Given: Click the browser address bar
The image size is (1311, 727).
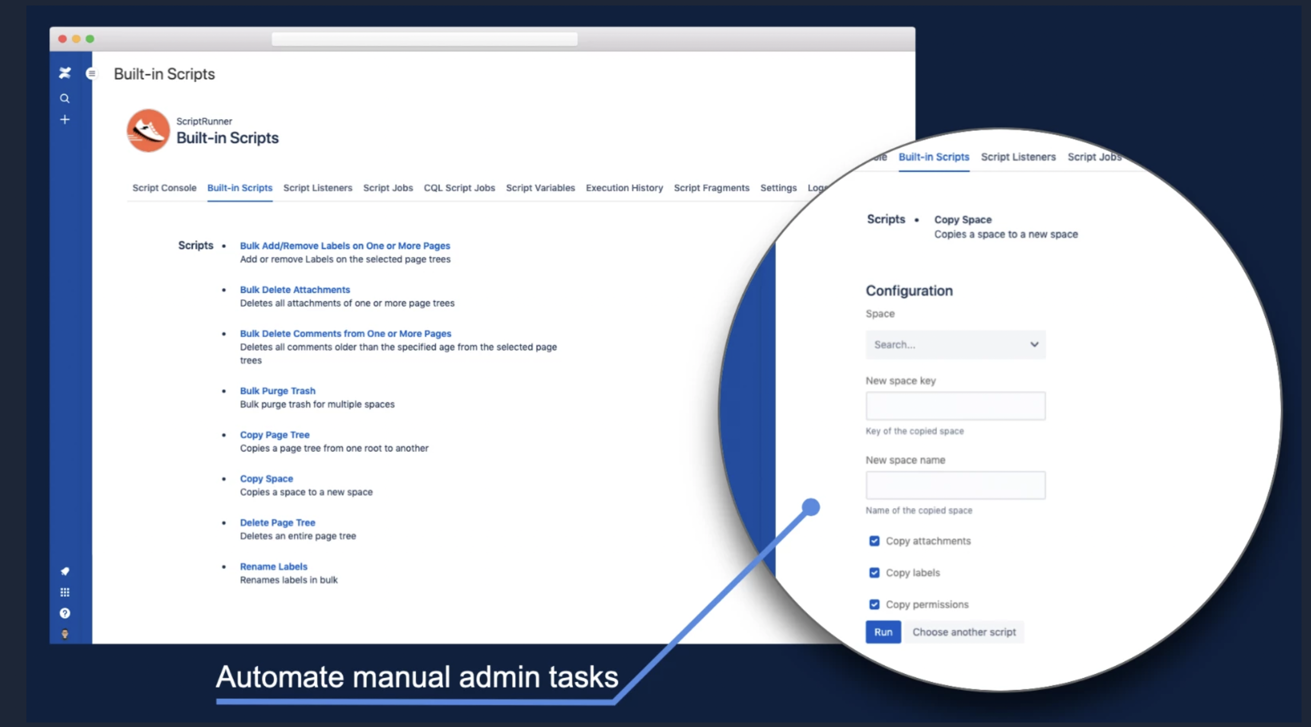Looking at the screenshot, I should (425, 39).
